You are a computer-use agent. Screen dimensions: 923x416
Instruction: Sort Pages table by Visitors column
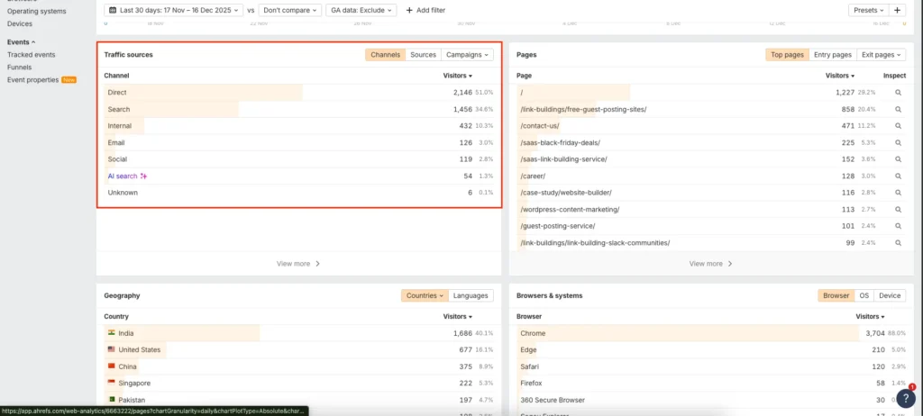[x=840, y=76]
